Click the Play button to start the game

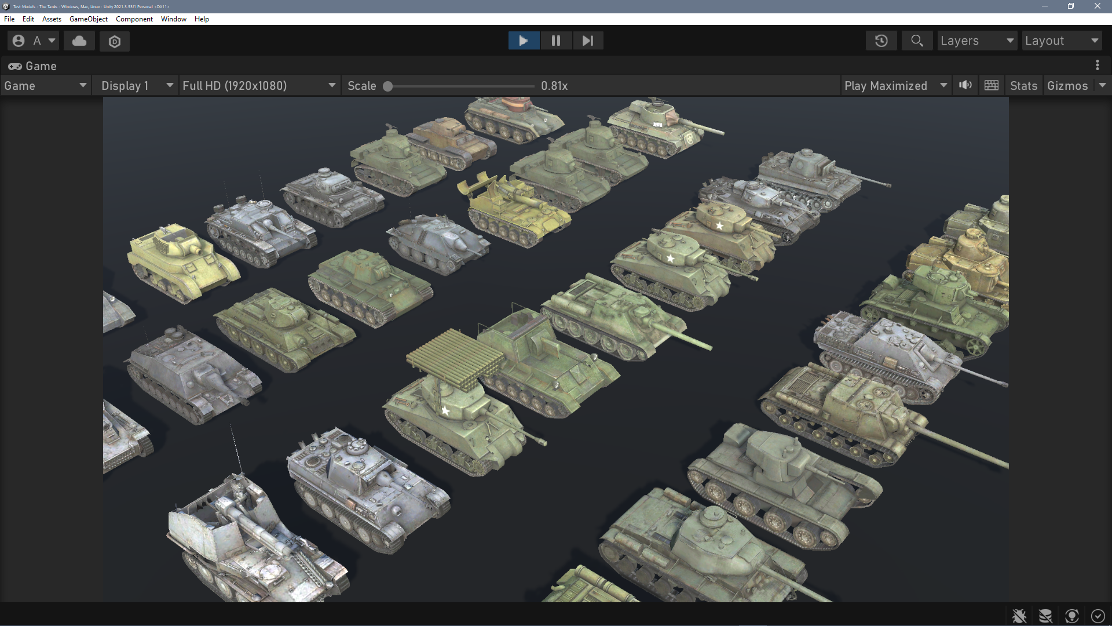(x=524, y=41)
